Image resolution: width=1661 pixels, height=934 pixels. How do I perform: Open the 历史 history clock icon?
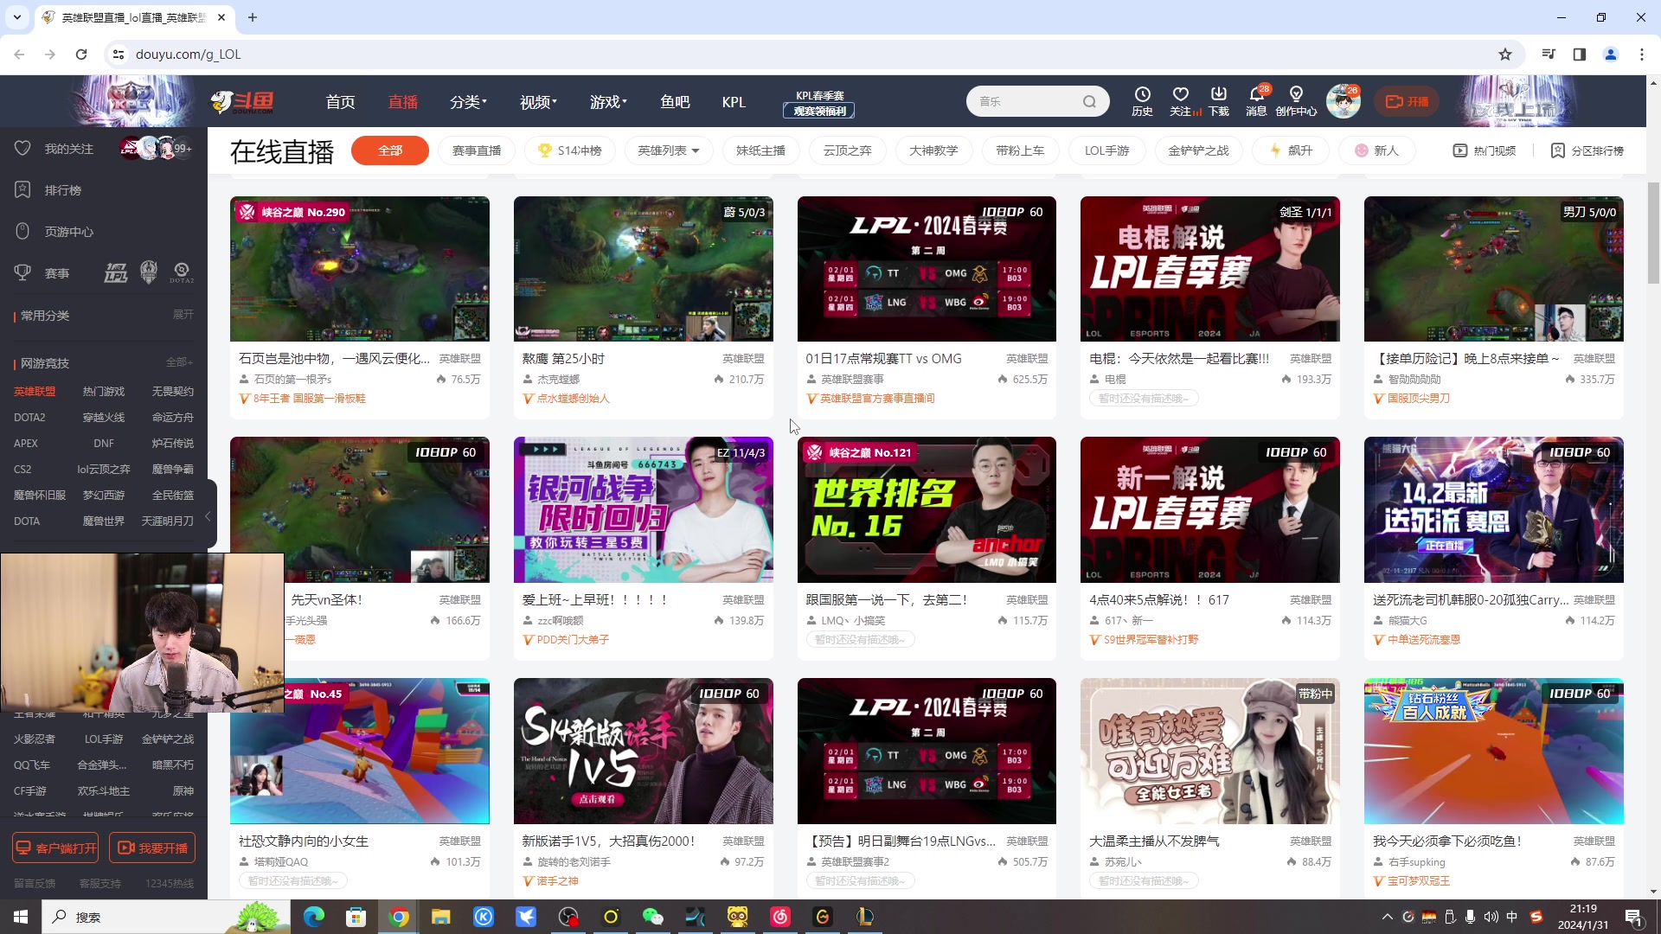click(1142, 94)
